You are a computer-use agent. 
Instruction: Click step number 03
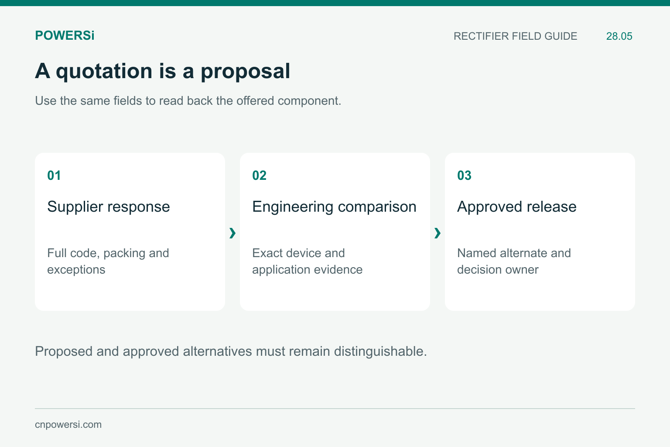[464, 175]
